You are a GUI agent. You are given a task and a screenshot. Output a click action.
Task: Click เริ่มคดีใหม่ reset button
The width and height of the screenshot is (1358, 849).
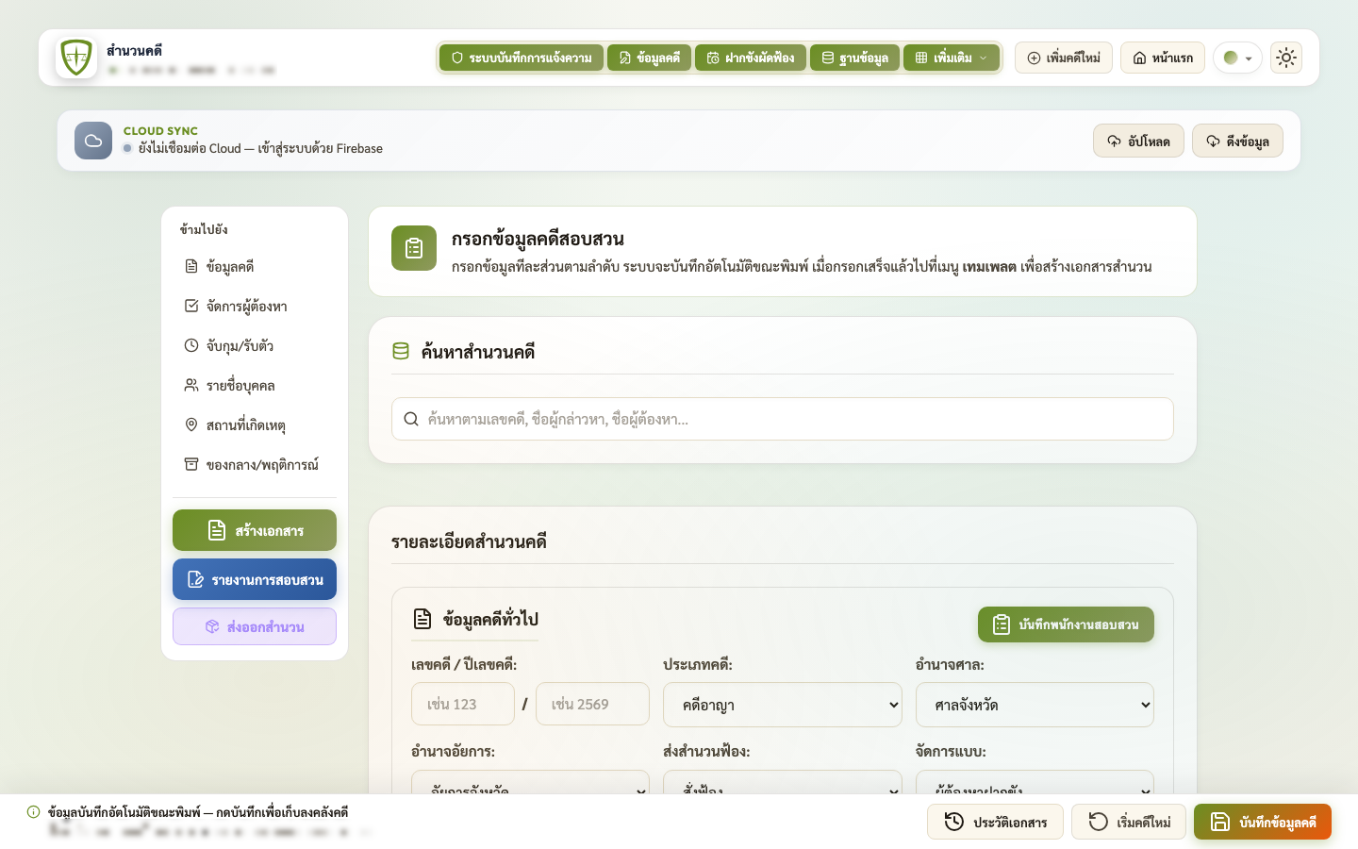pyautogui.click(x=1129, y=822)
